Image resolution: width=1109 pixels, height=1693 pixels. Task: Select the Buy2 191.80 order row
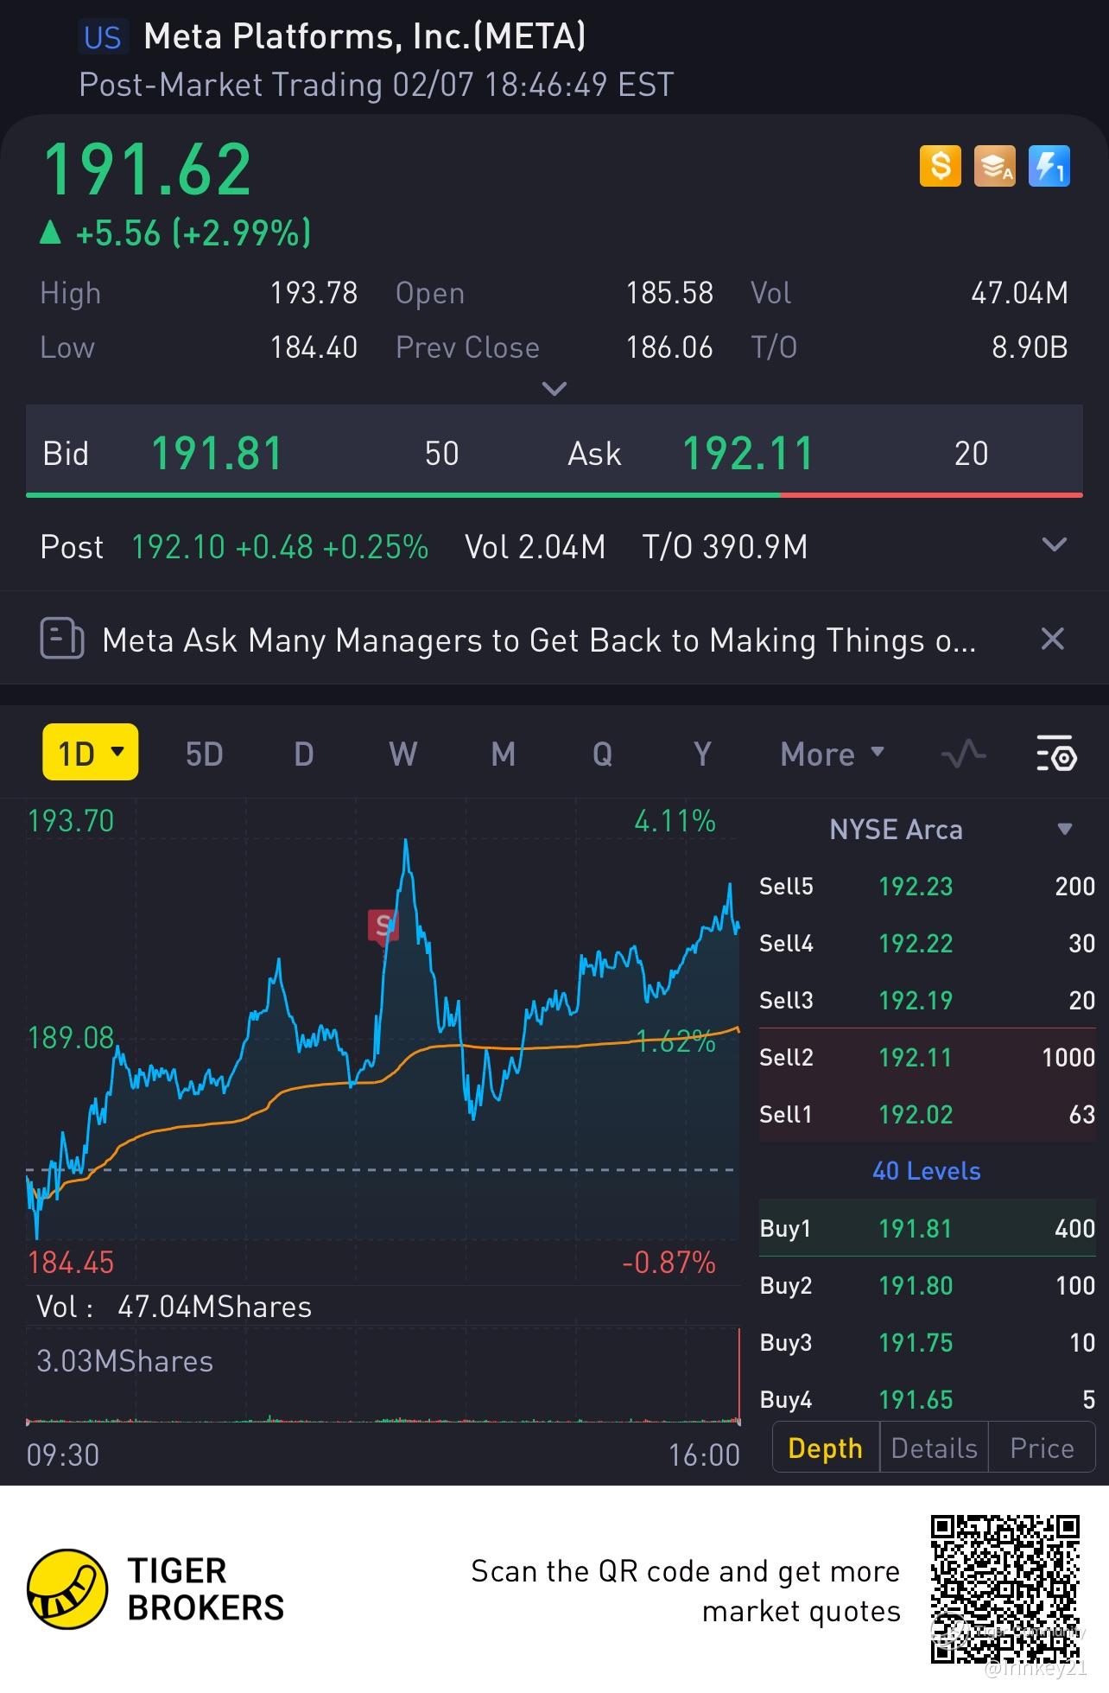[x=927, y=1285]
